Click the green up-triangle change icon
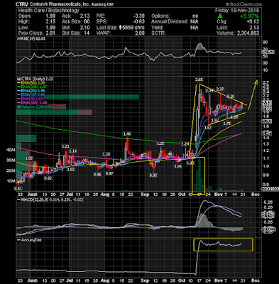279x284 pixels. point(220,16)
